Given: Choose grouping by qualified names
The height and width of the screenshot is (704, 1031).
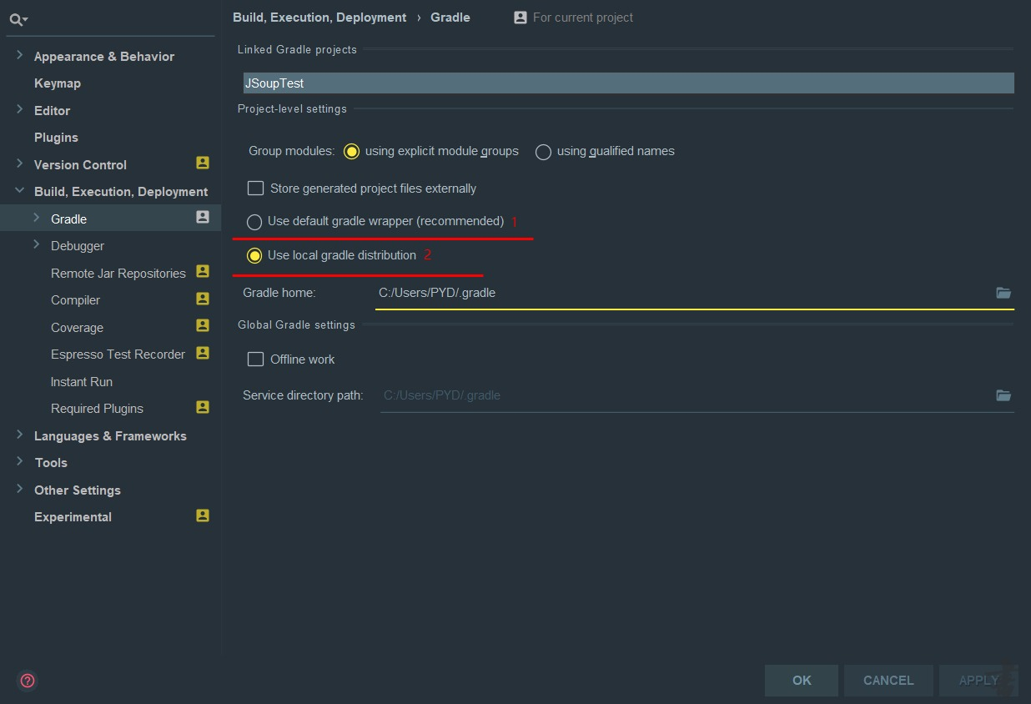Looking at the screenshot, I should pos(543,152).
